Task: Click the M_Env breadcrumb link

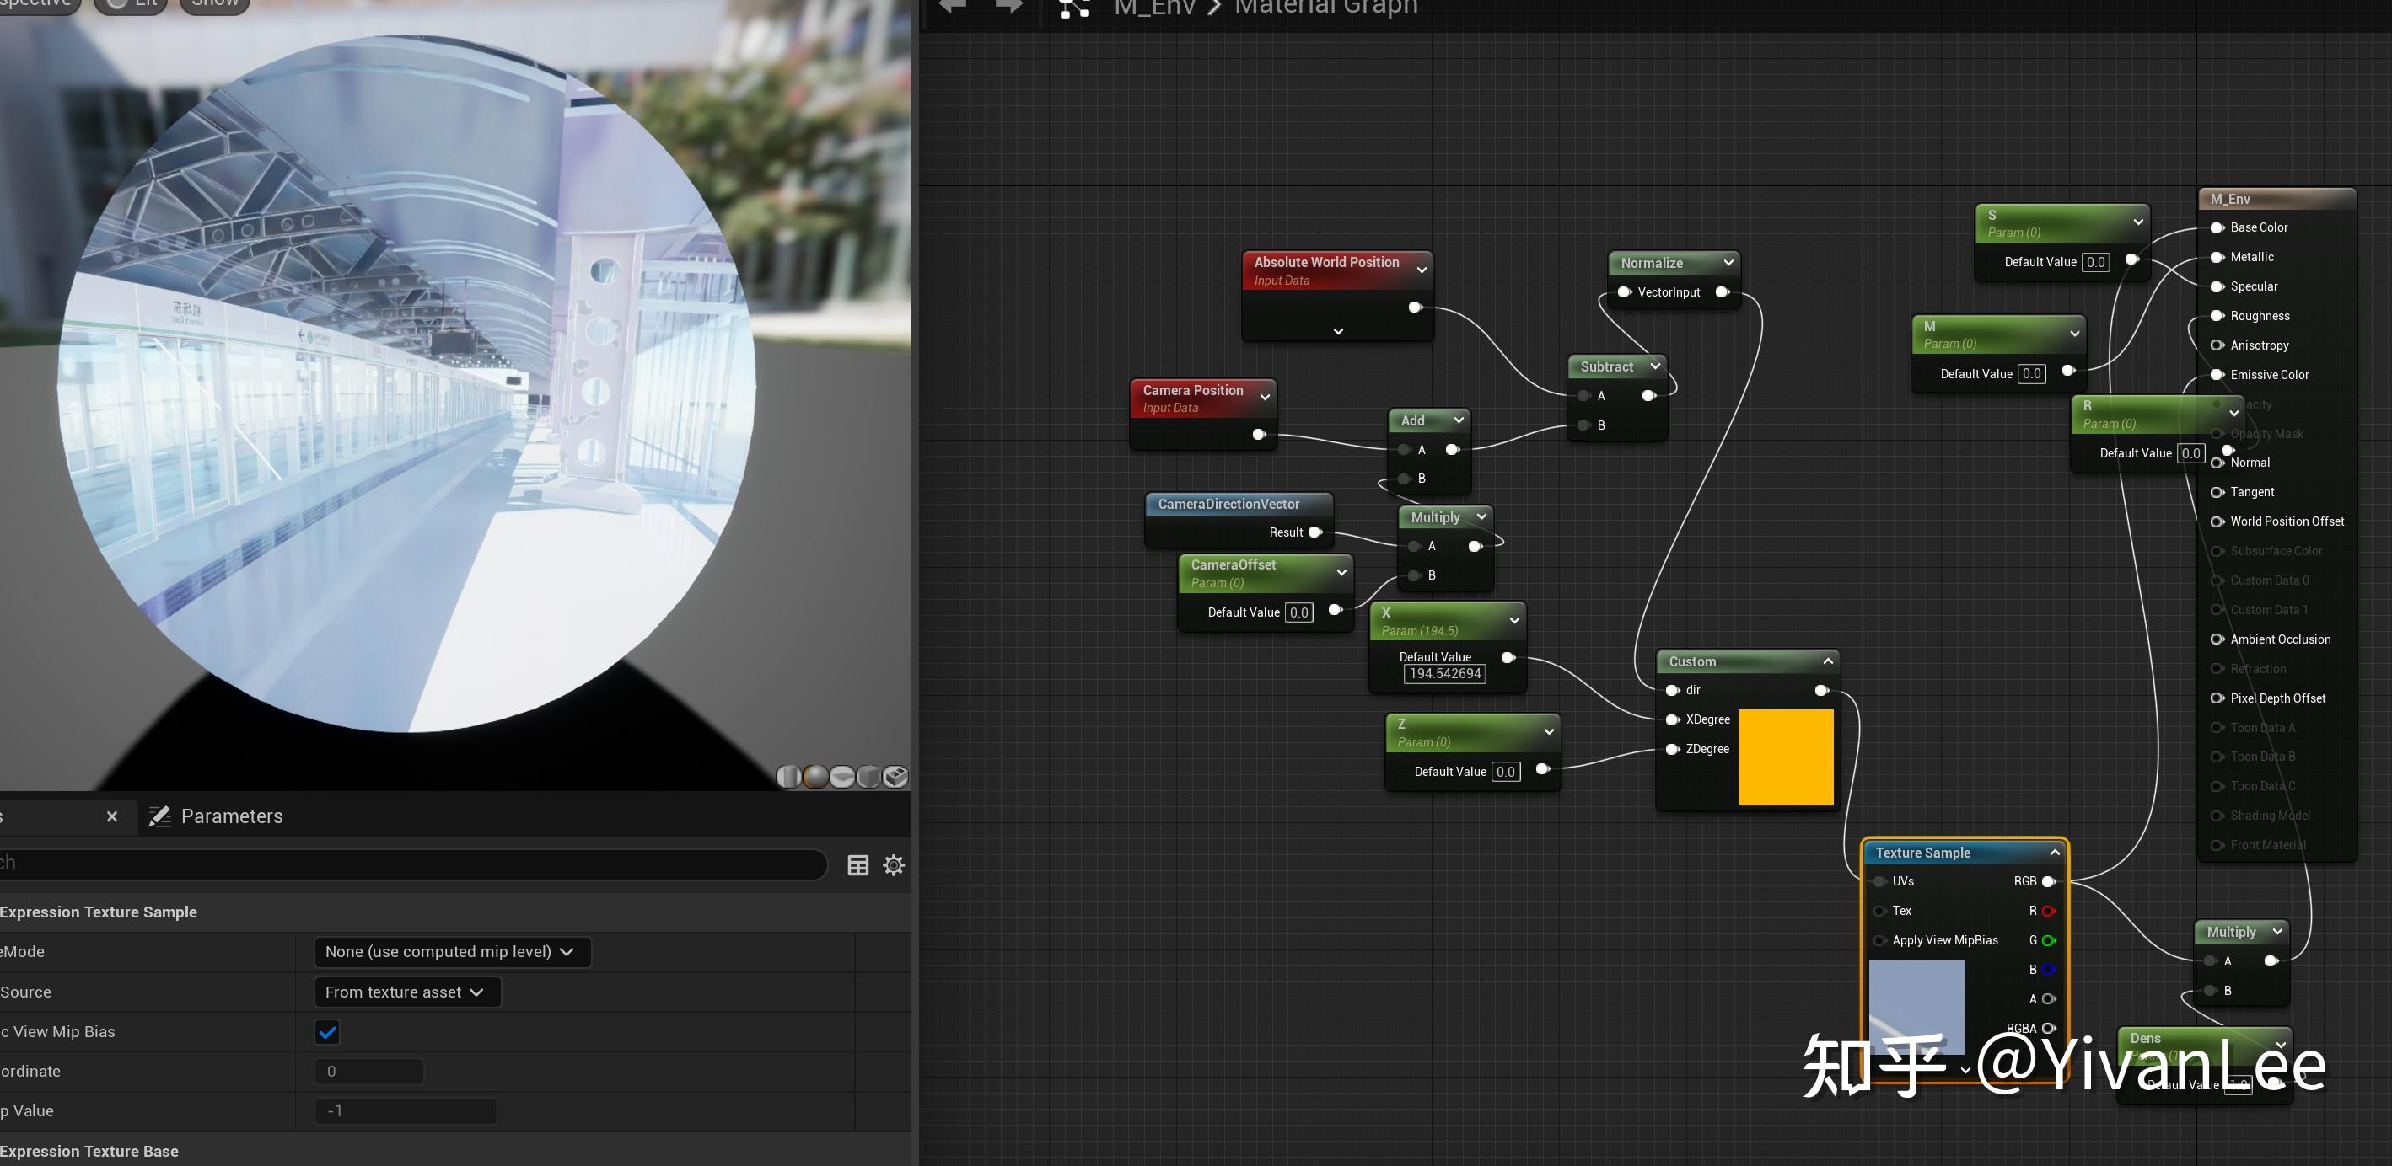Action: 1153,8
